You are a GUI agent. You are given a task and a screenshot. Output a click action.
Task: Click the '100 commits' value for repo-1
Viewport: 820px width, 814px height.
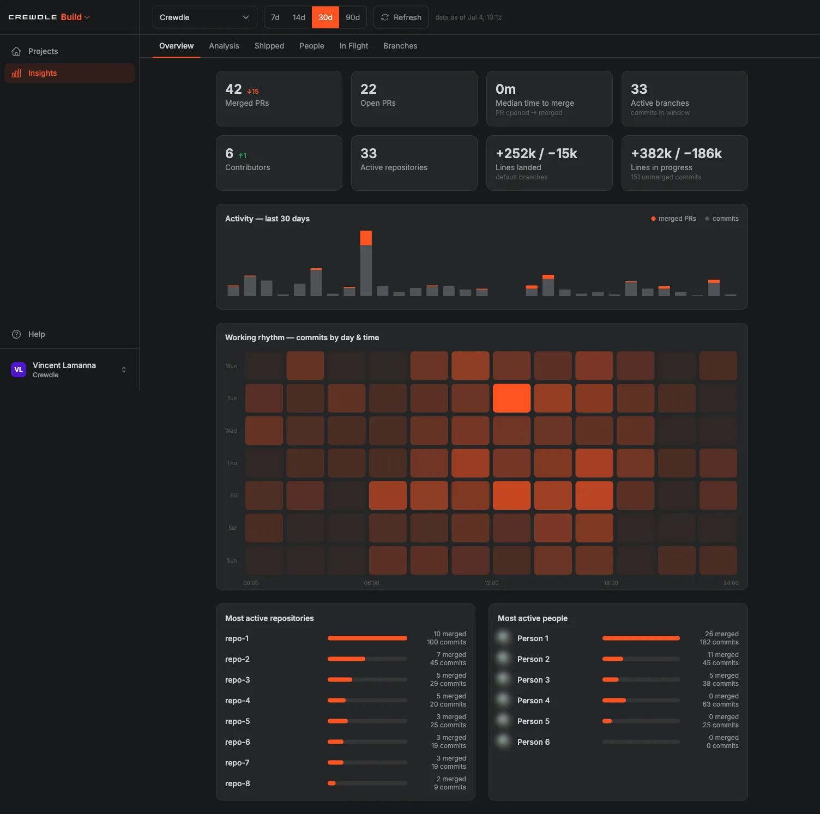[447, 642]
